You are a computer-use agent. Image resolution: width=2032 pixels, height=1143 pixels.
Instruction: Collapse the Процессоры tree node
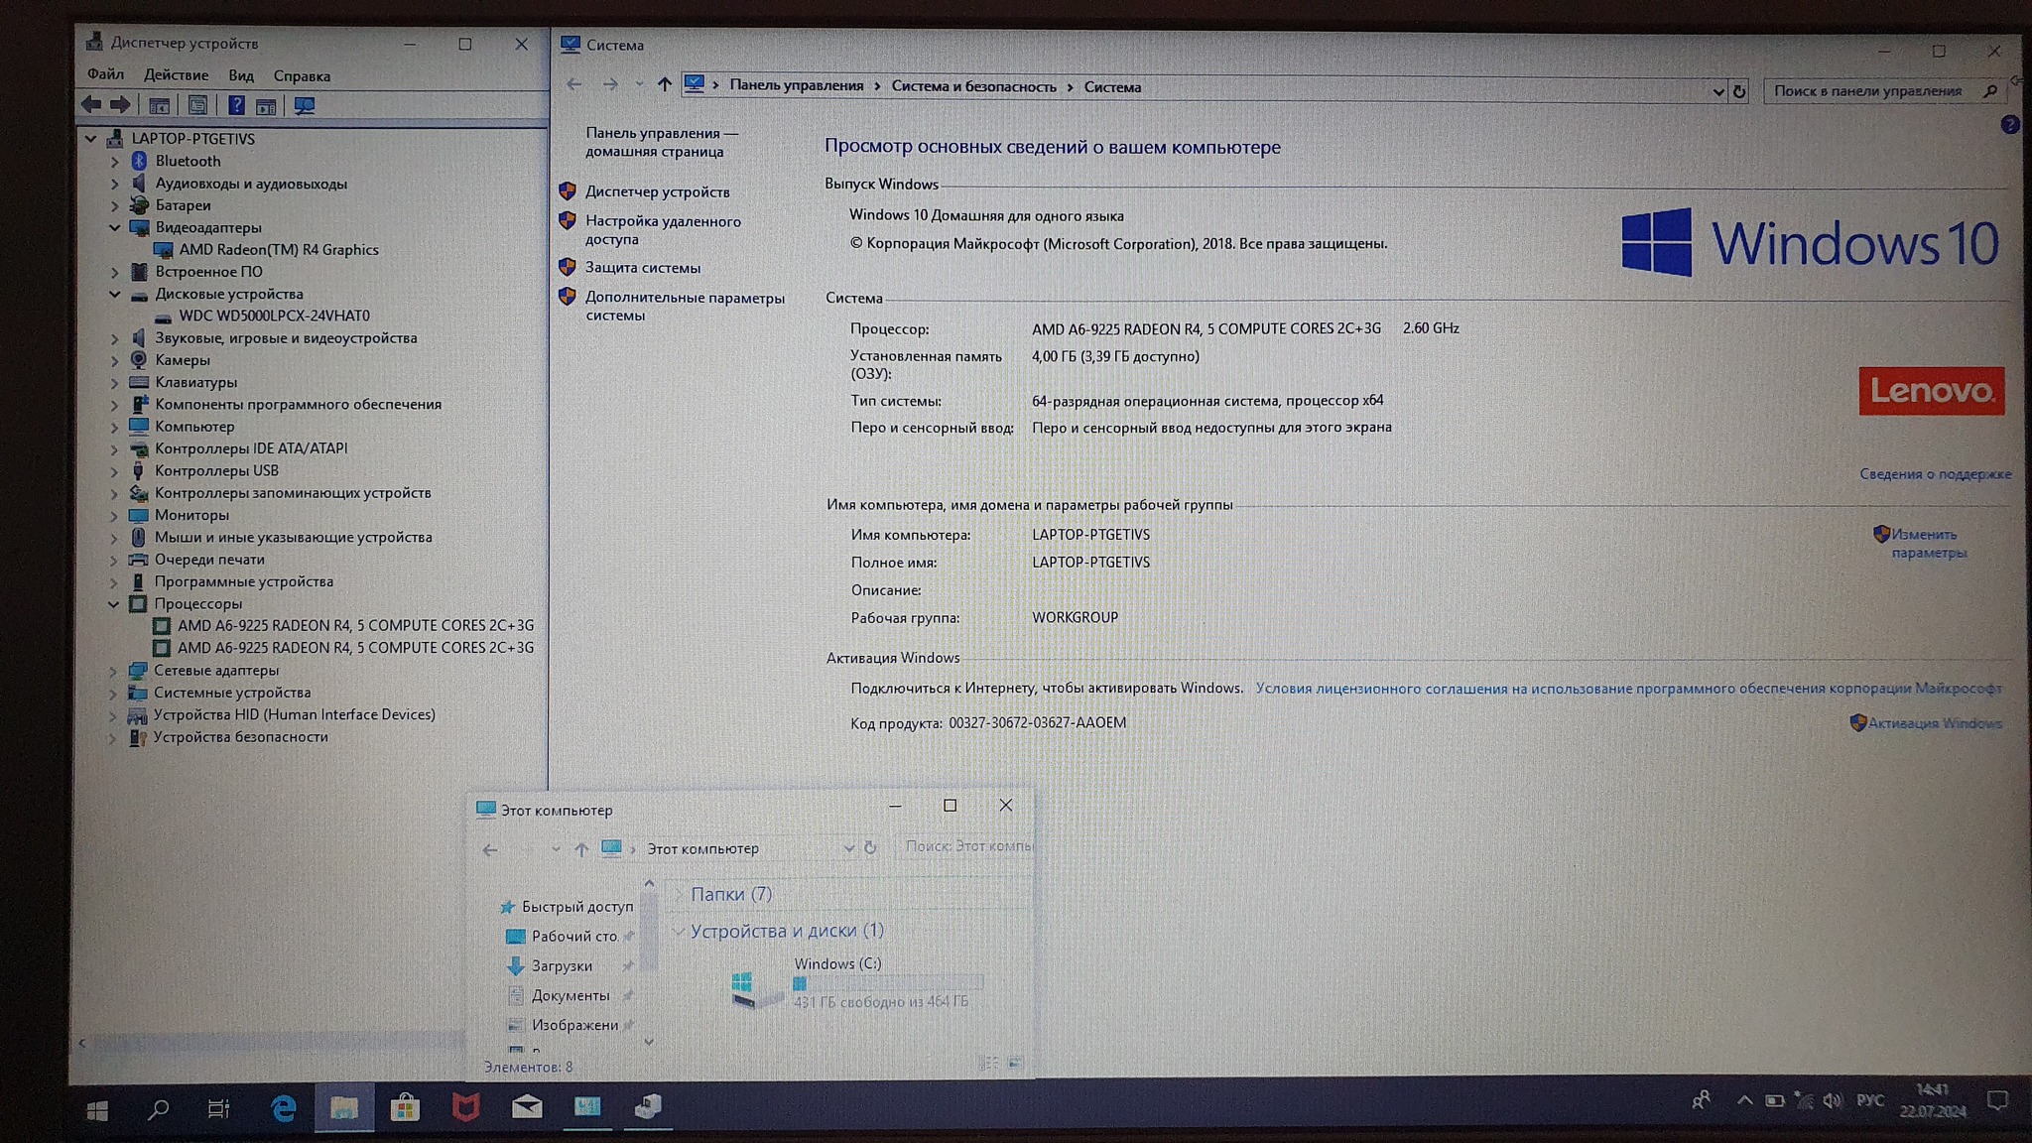point(113,604)
